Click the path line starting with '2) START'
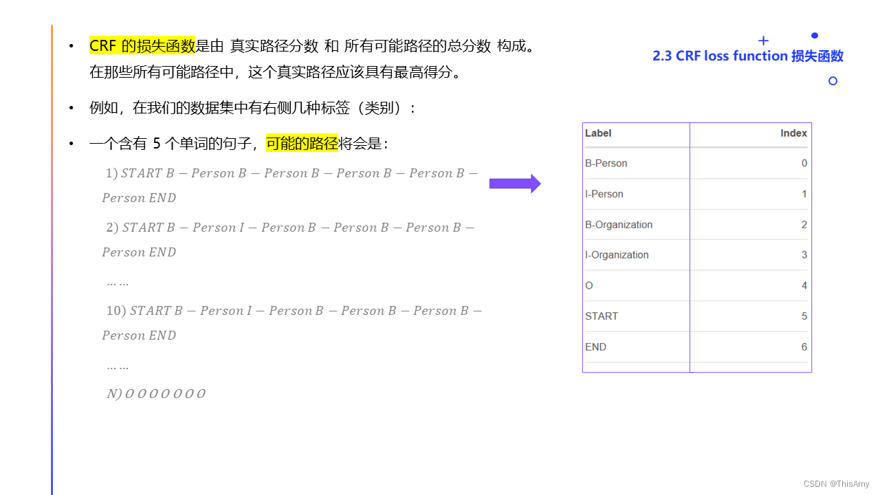880x495 pixels. [x=290, y=228]
